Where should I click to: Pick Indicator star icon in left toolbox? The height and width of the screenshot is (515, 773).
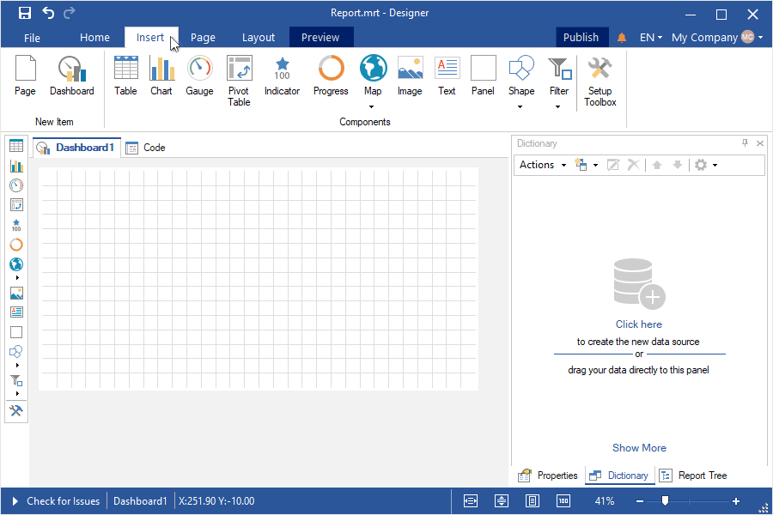tap(16, 225)
